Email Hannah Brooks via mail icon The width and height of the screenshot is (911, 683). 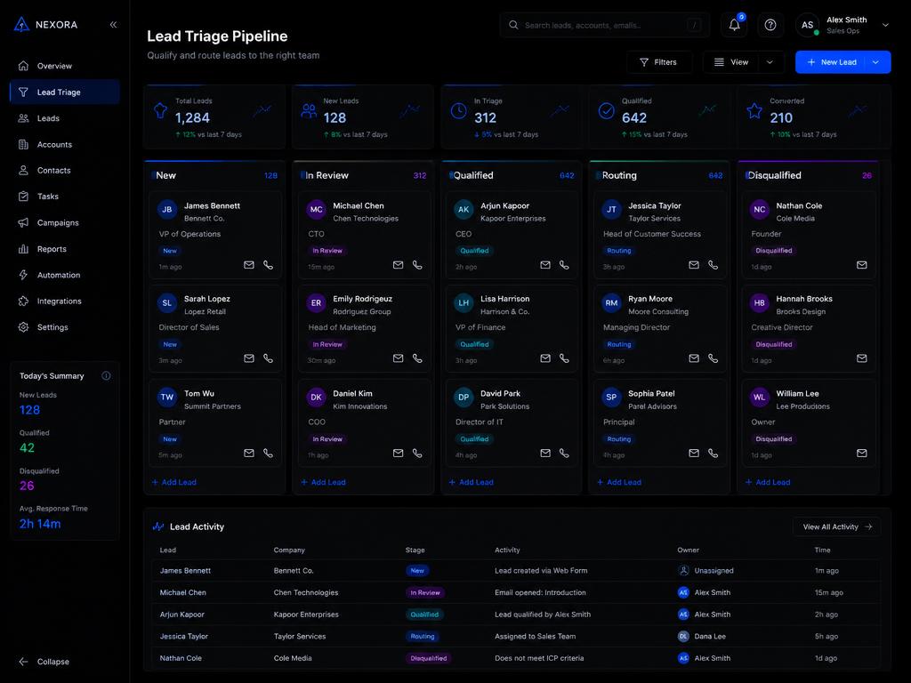pos(861,358)
